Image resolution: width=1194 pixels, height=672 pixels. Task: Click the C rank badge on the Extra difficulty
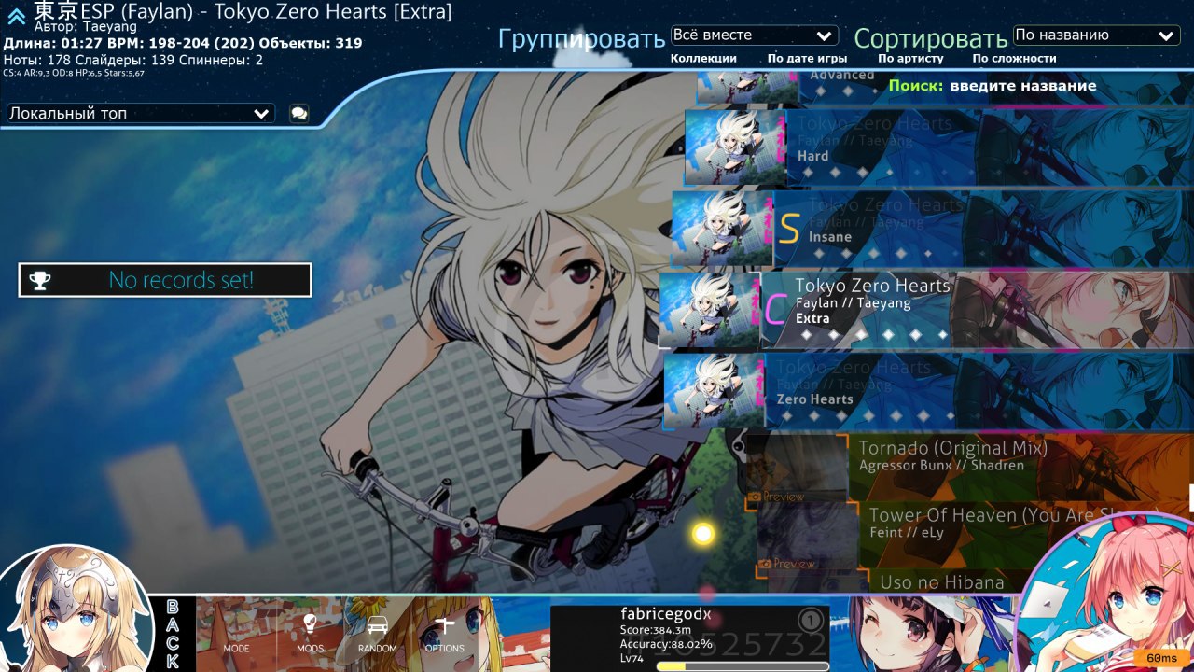click(775, 309)
